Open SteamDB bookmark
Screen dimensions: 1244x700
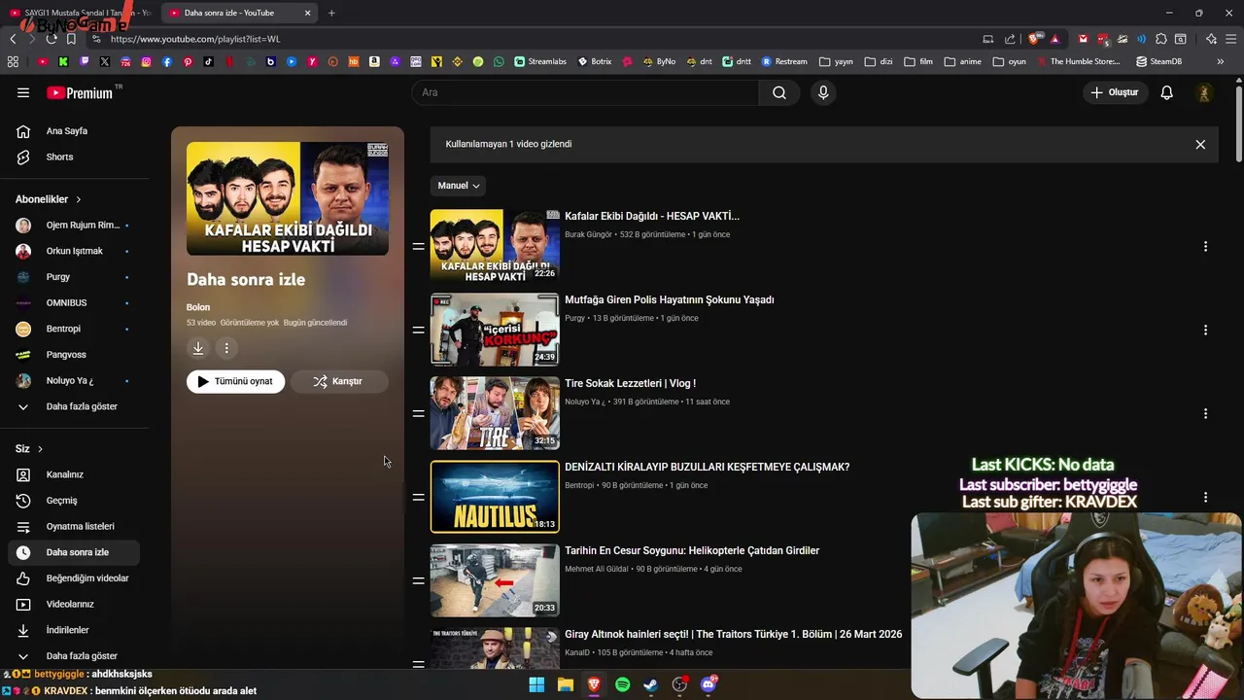(x=1158, y=61)
